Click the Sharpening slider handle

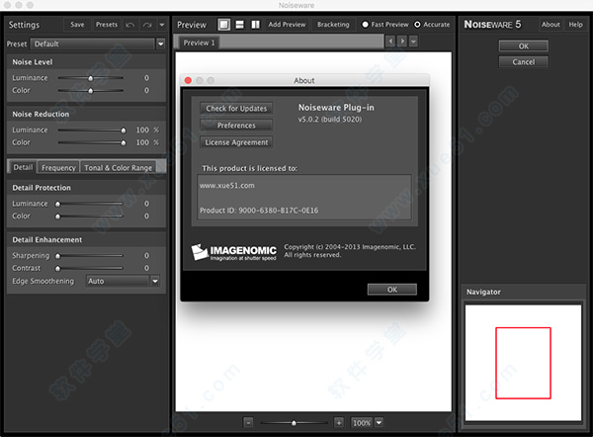57,256
